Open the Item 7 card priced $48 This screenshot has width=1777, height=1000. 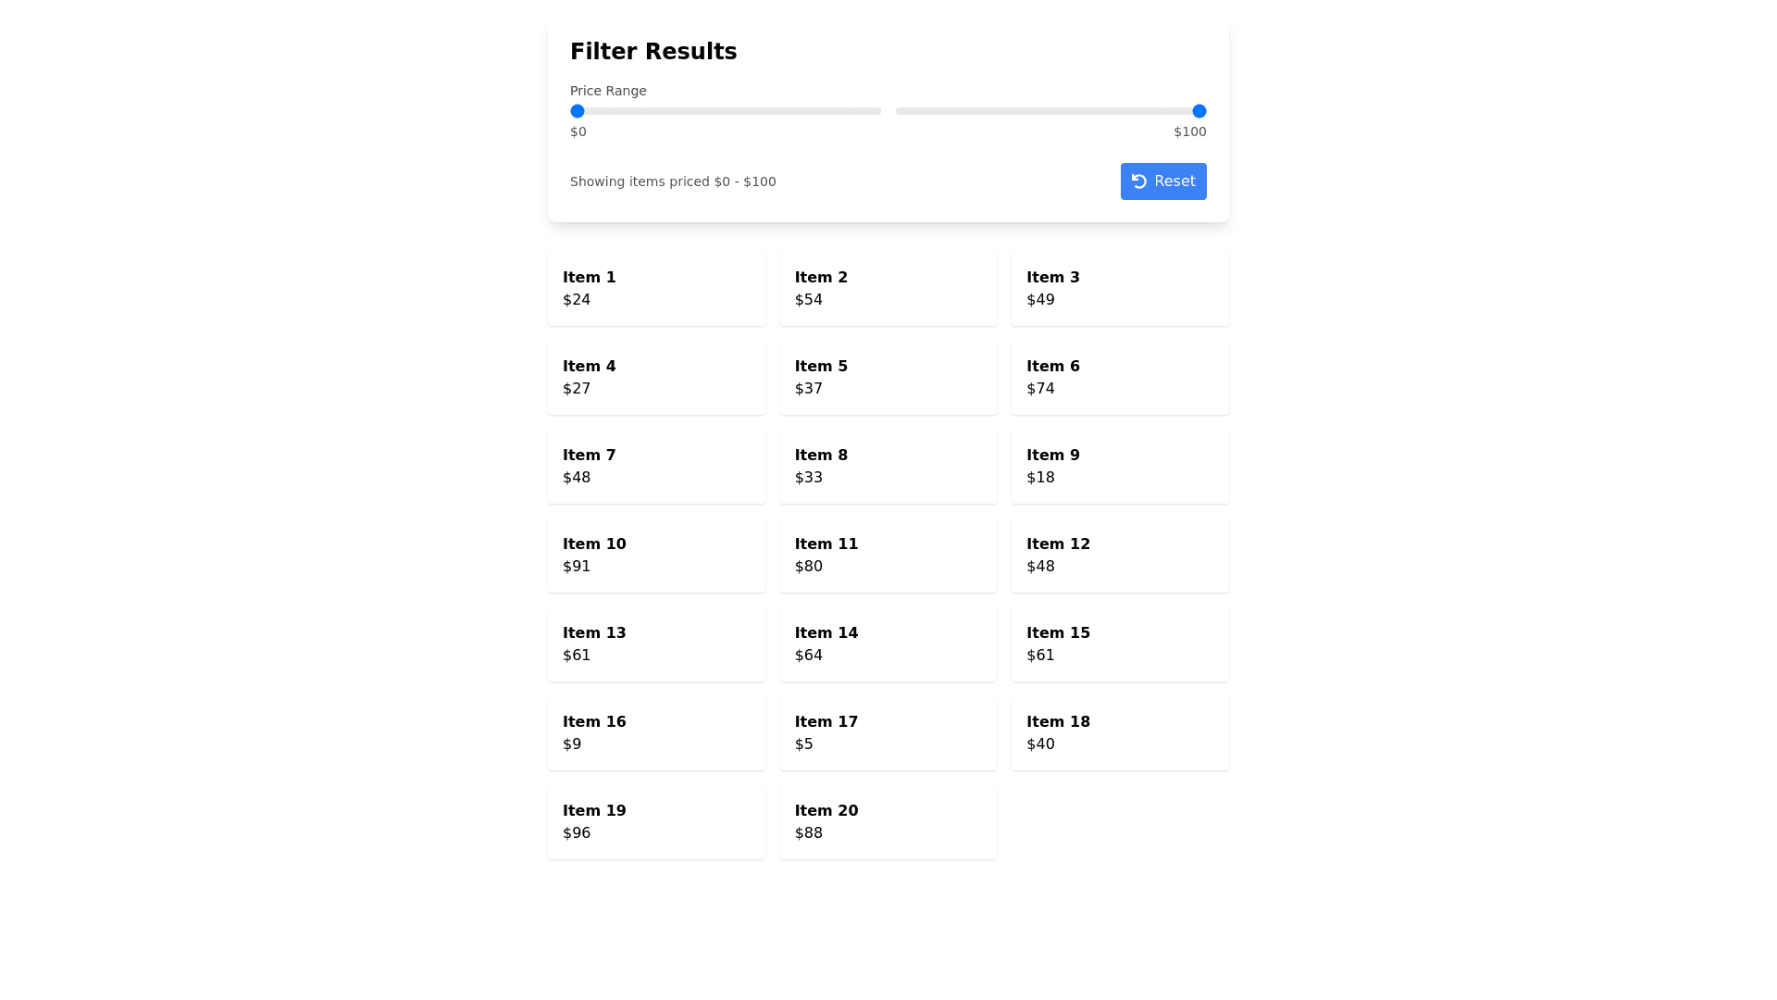656,467
